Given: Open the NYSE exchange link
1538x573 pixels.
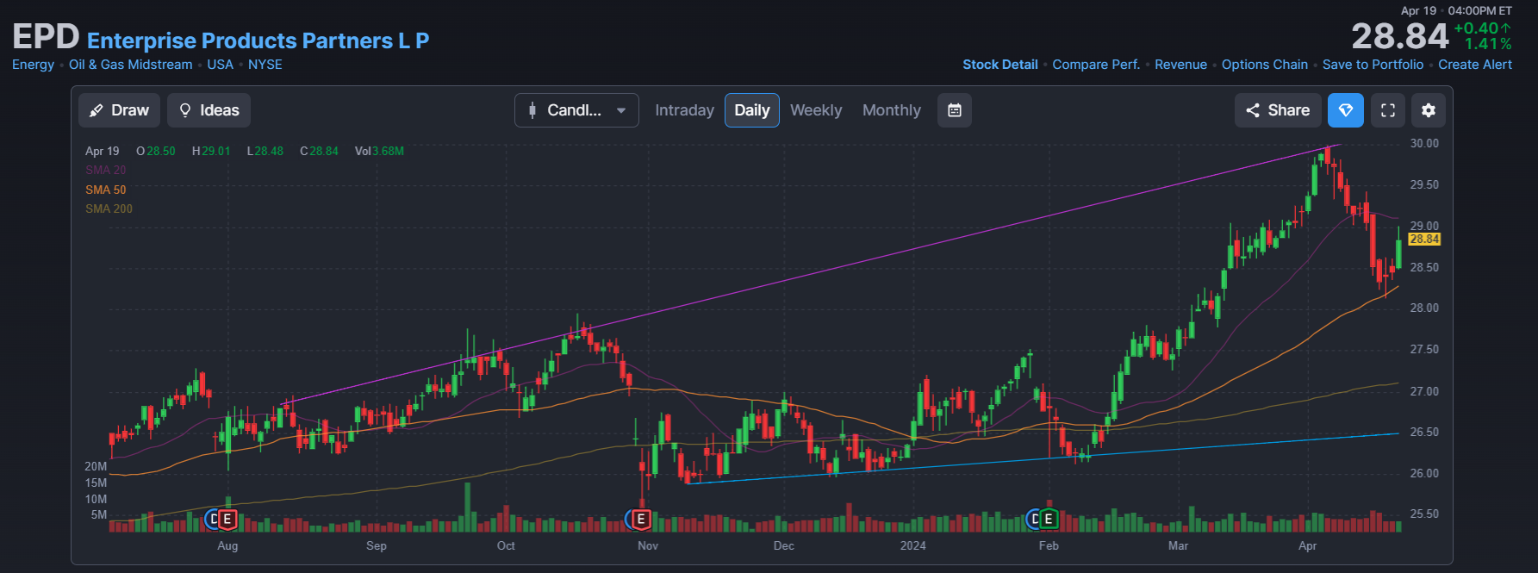Looking at the screenshot, I should [x=265, y=65].
